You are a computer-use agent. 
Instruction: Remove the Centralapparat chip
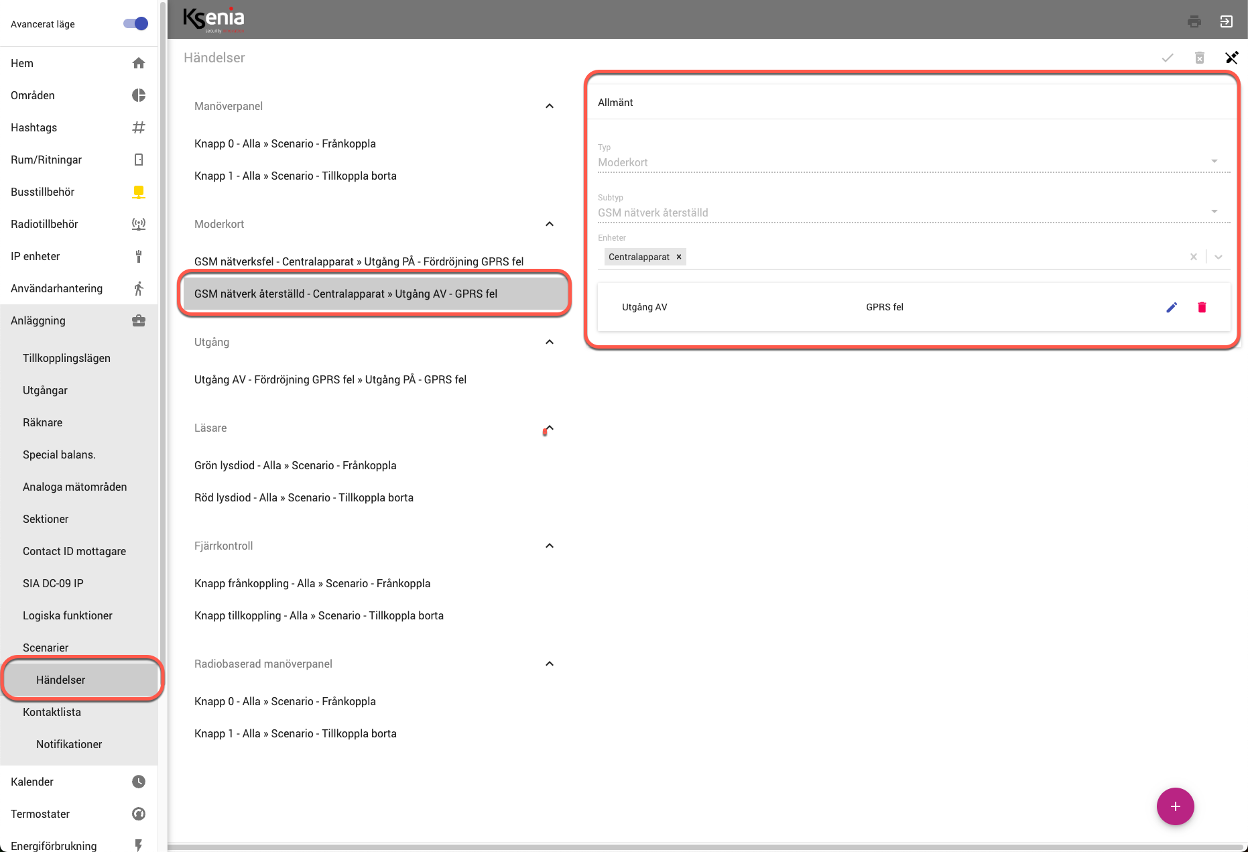[679, 257]
